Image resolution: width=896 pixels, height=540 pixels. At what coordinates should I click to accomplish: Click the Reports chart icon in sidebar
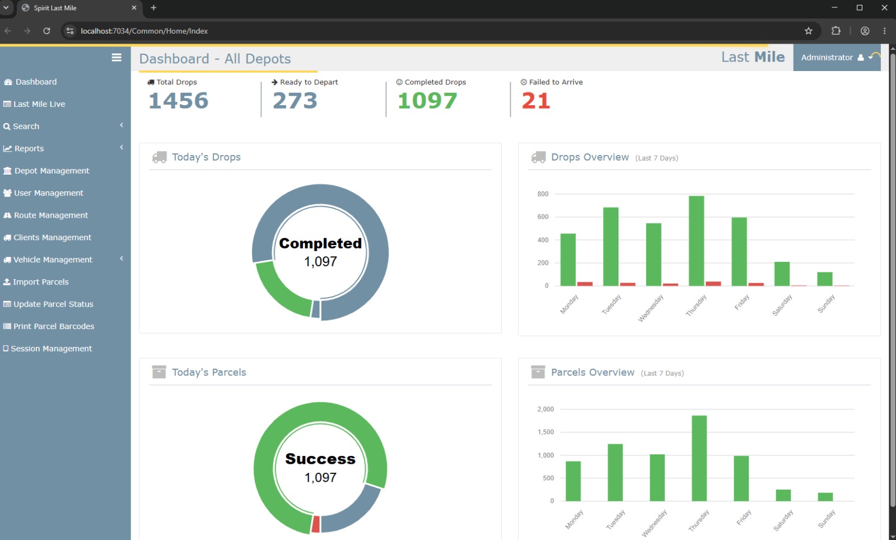(x=8, y=149)
